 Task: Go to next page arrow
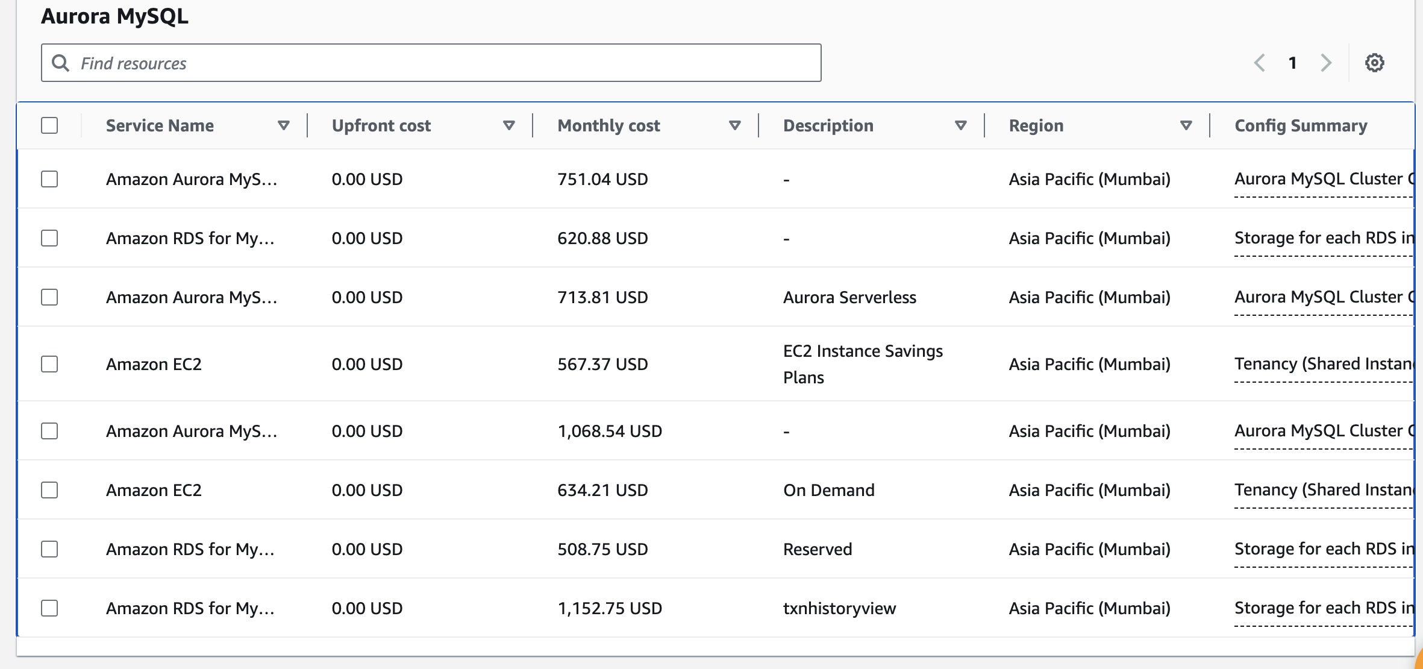1326,63
